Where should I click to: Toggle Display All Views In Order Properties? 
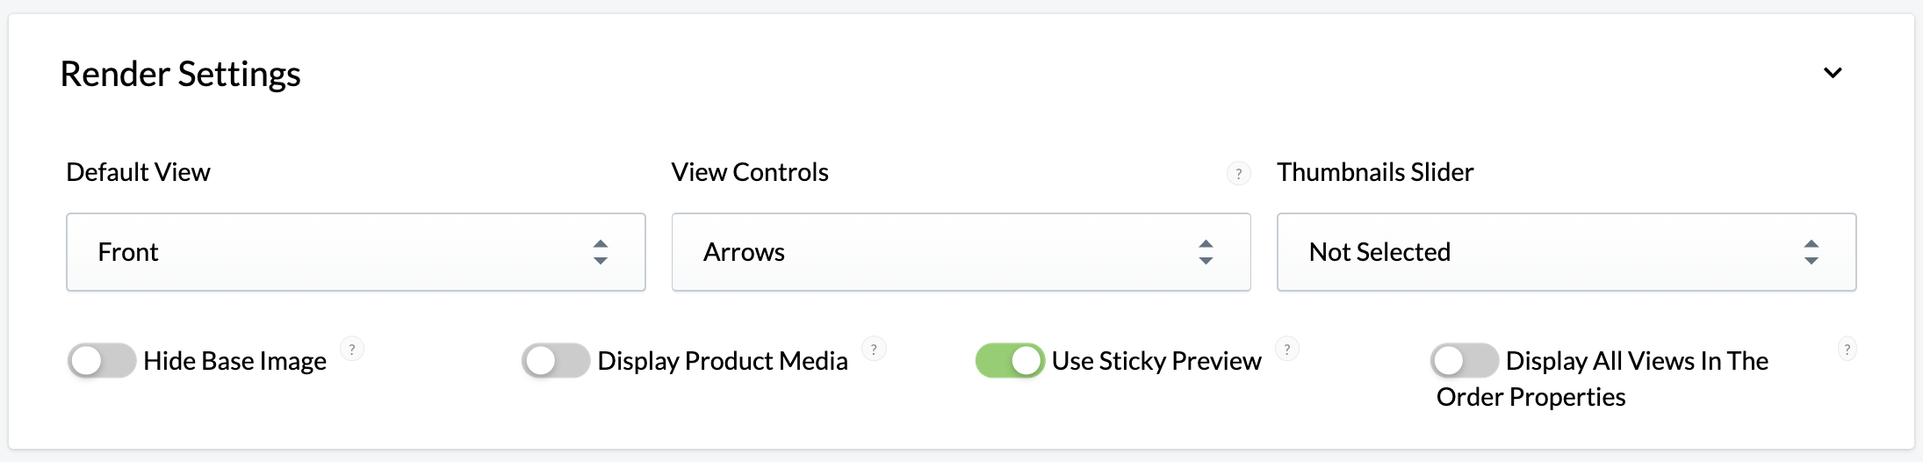pyautogui.click(x=1464, y=360)
